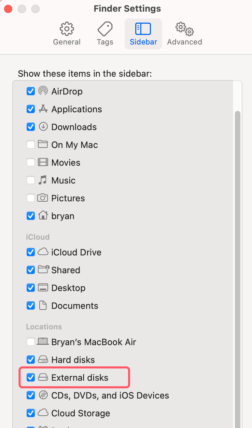The width and height of the screenshot is (252, 428).
Task: Click the Movies film icon
Action: coord(42,162)
